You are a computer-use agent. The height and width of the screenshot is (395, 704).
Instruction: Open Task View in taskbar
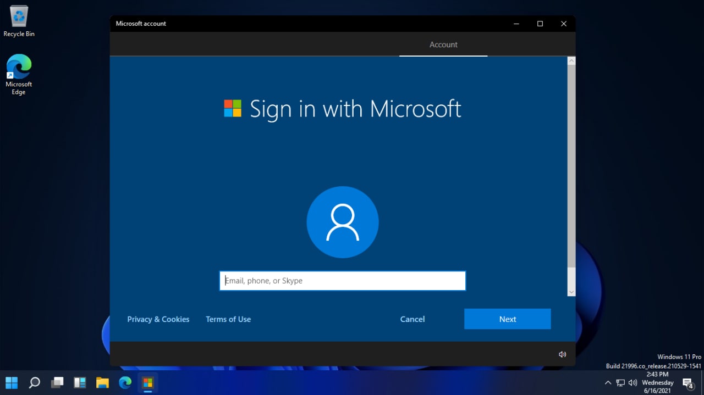tap(57, 382)
